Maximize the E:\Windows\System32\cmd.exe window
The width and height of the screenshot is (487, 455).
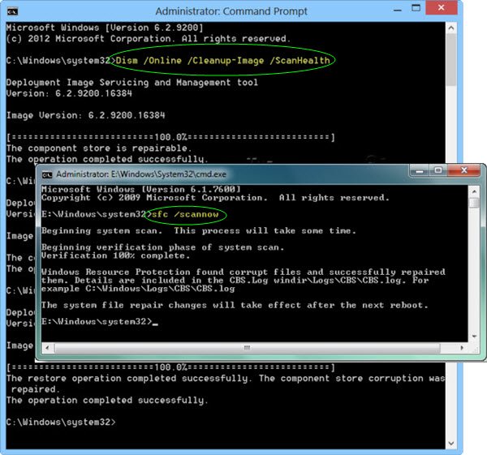coord(438,170)
